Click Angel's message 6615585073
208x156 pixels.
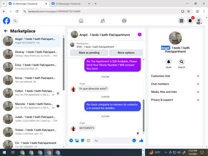point(87,128)
